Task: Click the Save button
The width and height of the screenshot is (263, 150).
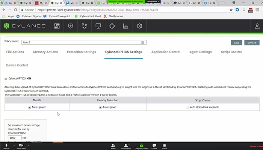Action: (236, 43)
